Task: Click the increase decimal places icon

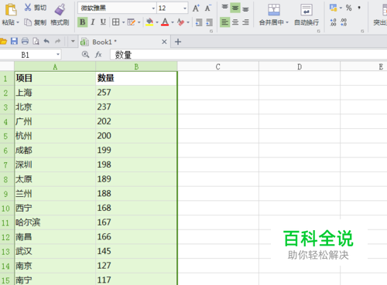Action: point(333,22)
